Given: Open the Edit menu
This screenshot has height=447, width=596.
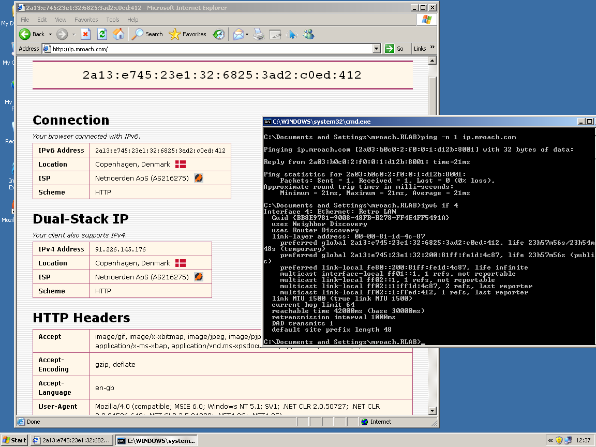Looking at the screenshot, I should tap(42, 20).
